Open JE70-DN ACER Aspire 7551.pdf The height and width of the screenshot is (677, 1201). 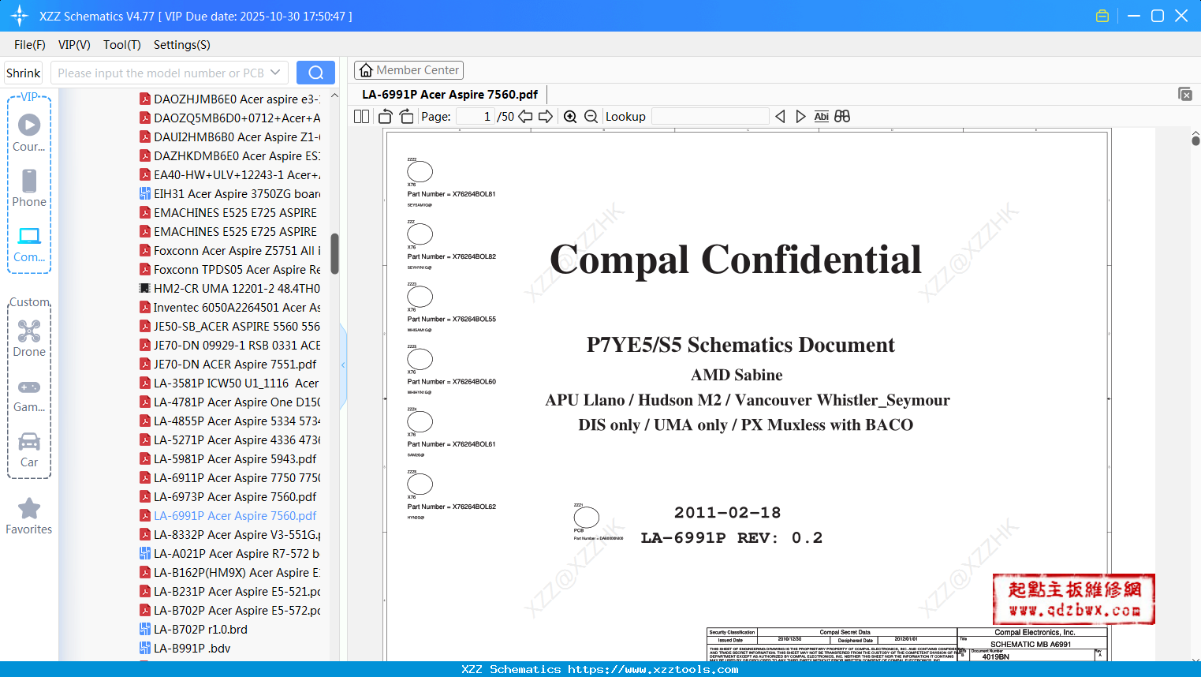coord(229,365)
